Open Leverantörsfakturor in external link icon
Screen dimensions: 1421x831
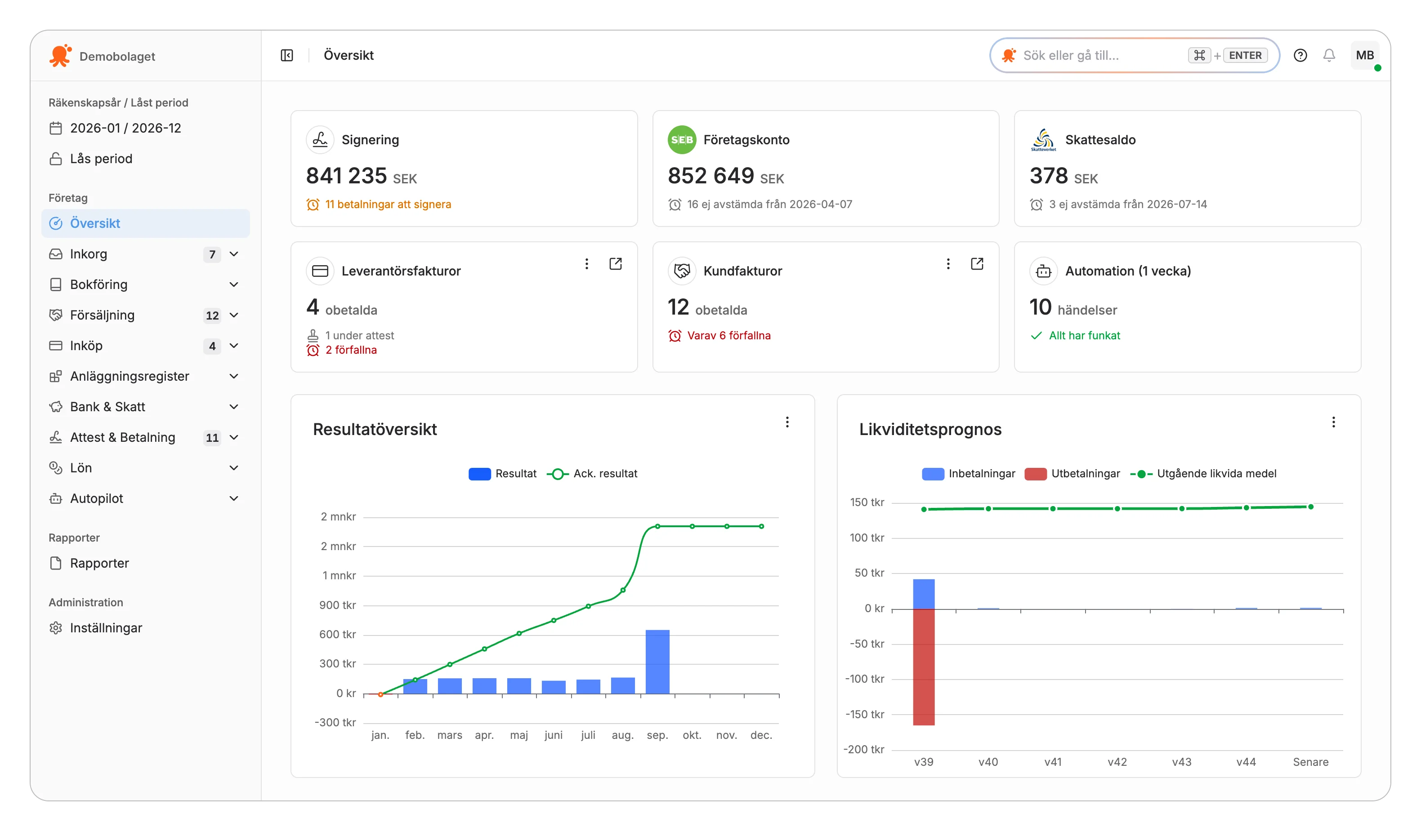coord(615,264)
